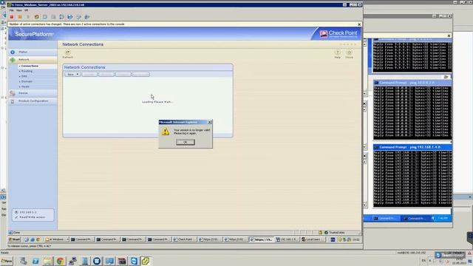Viewport: 473px width, 266px height.
Task: Click Command Prompt ping 192.168.1.4 title bar
Action: point(412,147)
